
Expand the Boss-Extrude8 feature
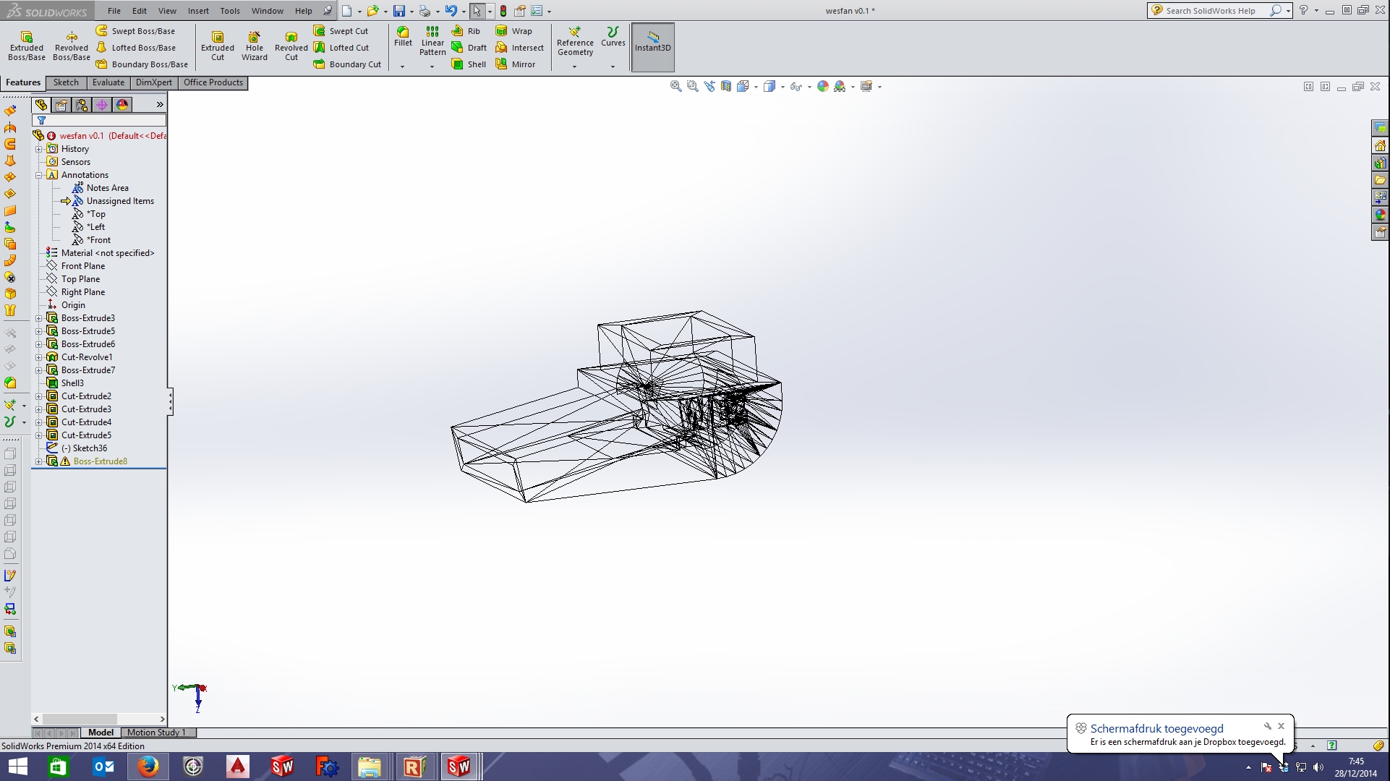pos(39,461)
